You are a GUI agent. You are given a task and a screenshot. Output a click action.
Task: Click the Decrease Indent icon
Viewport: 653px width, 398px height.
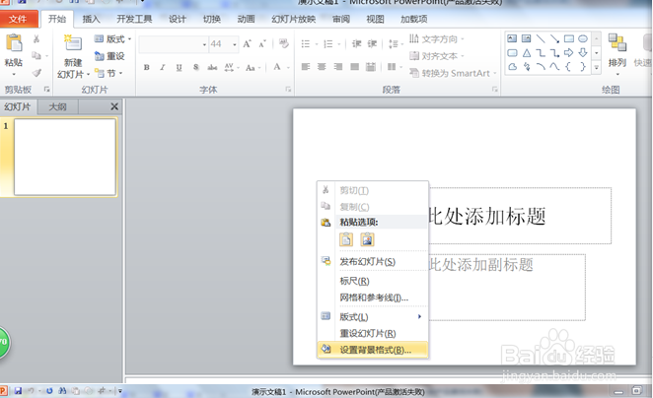(x=356, y=43)
